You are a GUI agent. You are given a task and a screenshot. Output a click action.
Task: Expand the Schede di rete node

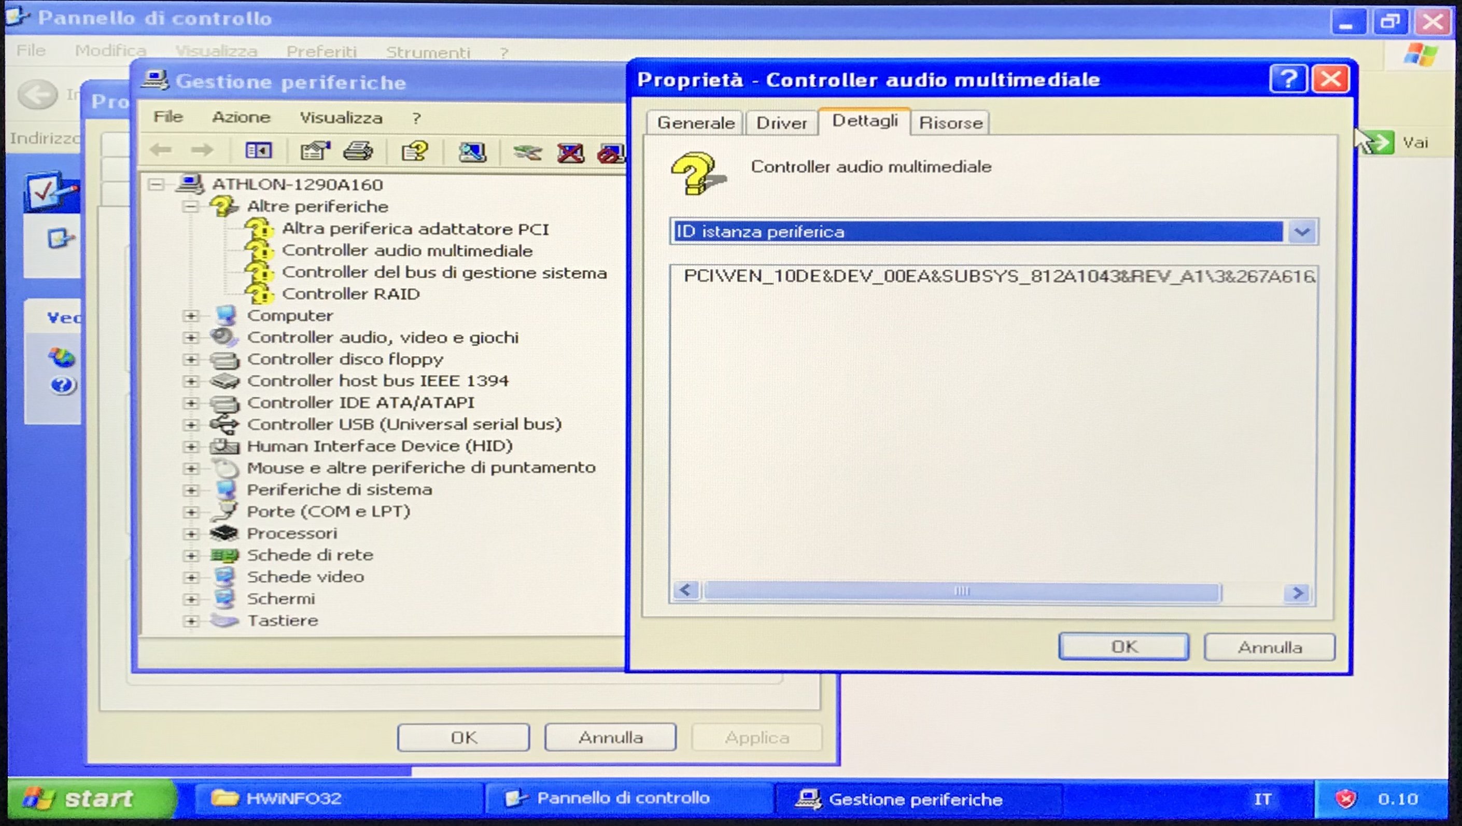(191, 555)
